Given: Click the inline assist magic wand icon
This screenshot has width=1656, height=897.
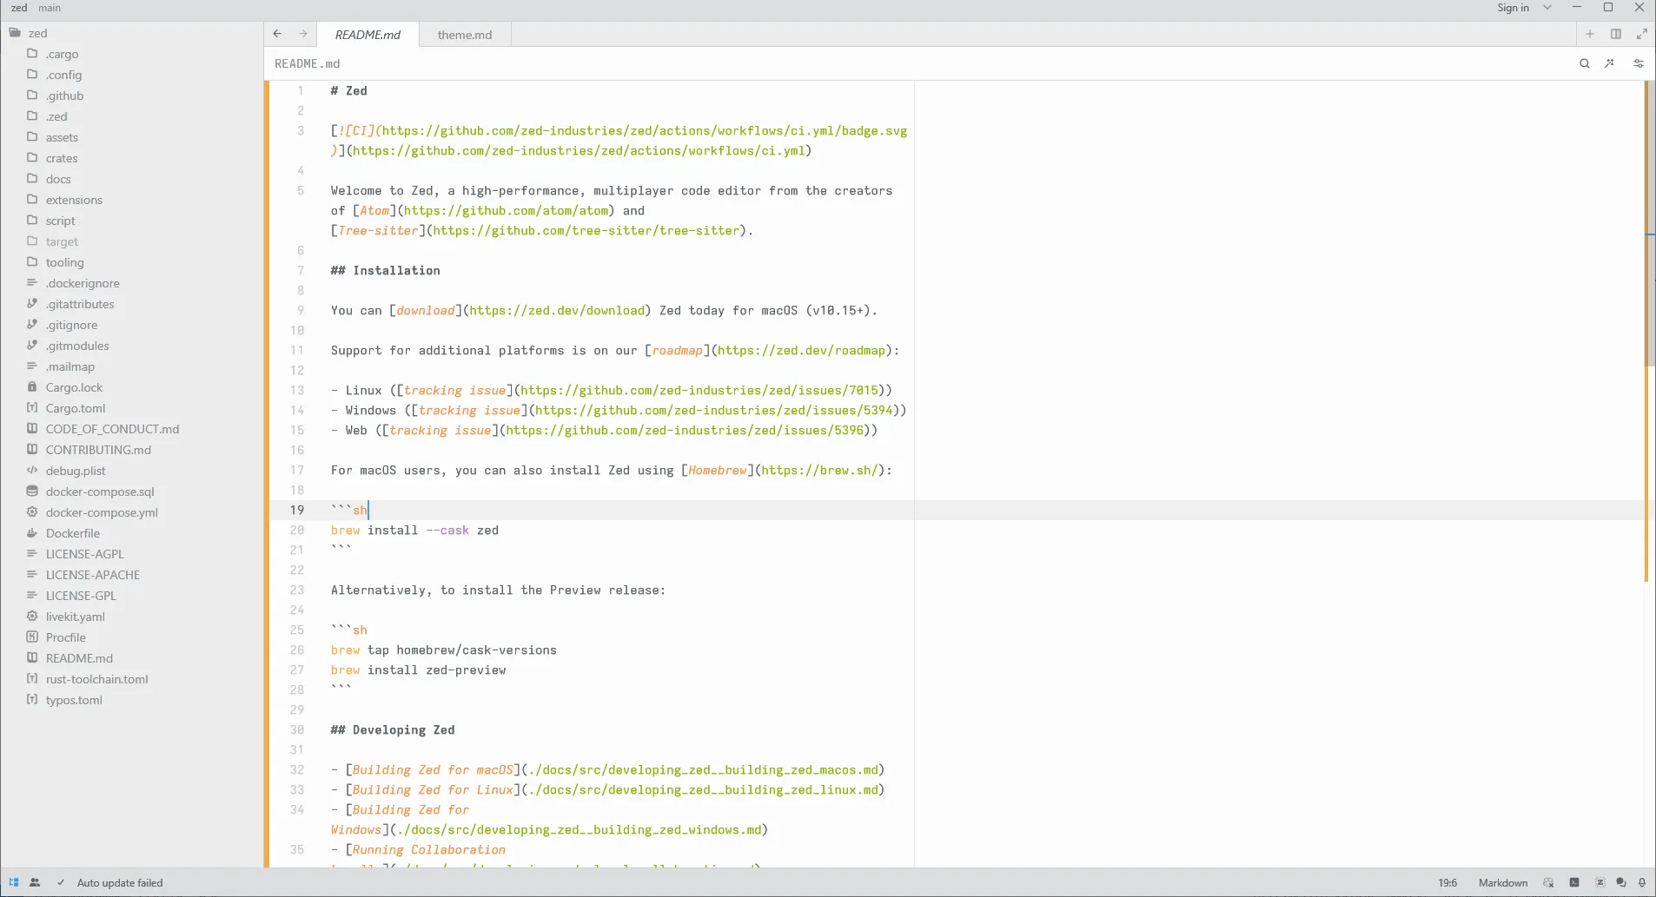Looking at the screenshot, I should (x=1609, y=63).
